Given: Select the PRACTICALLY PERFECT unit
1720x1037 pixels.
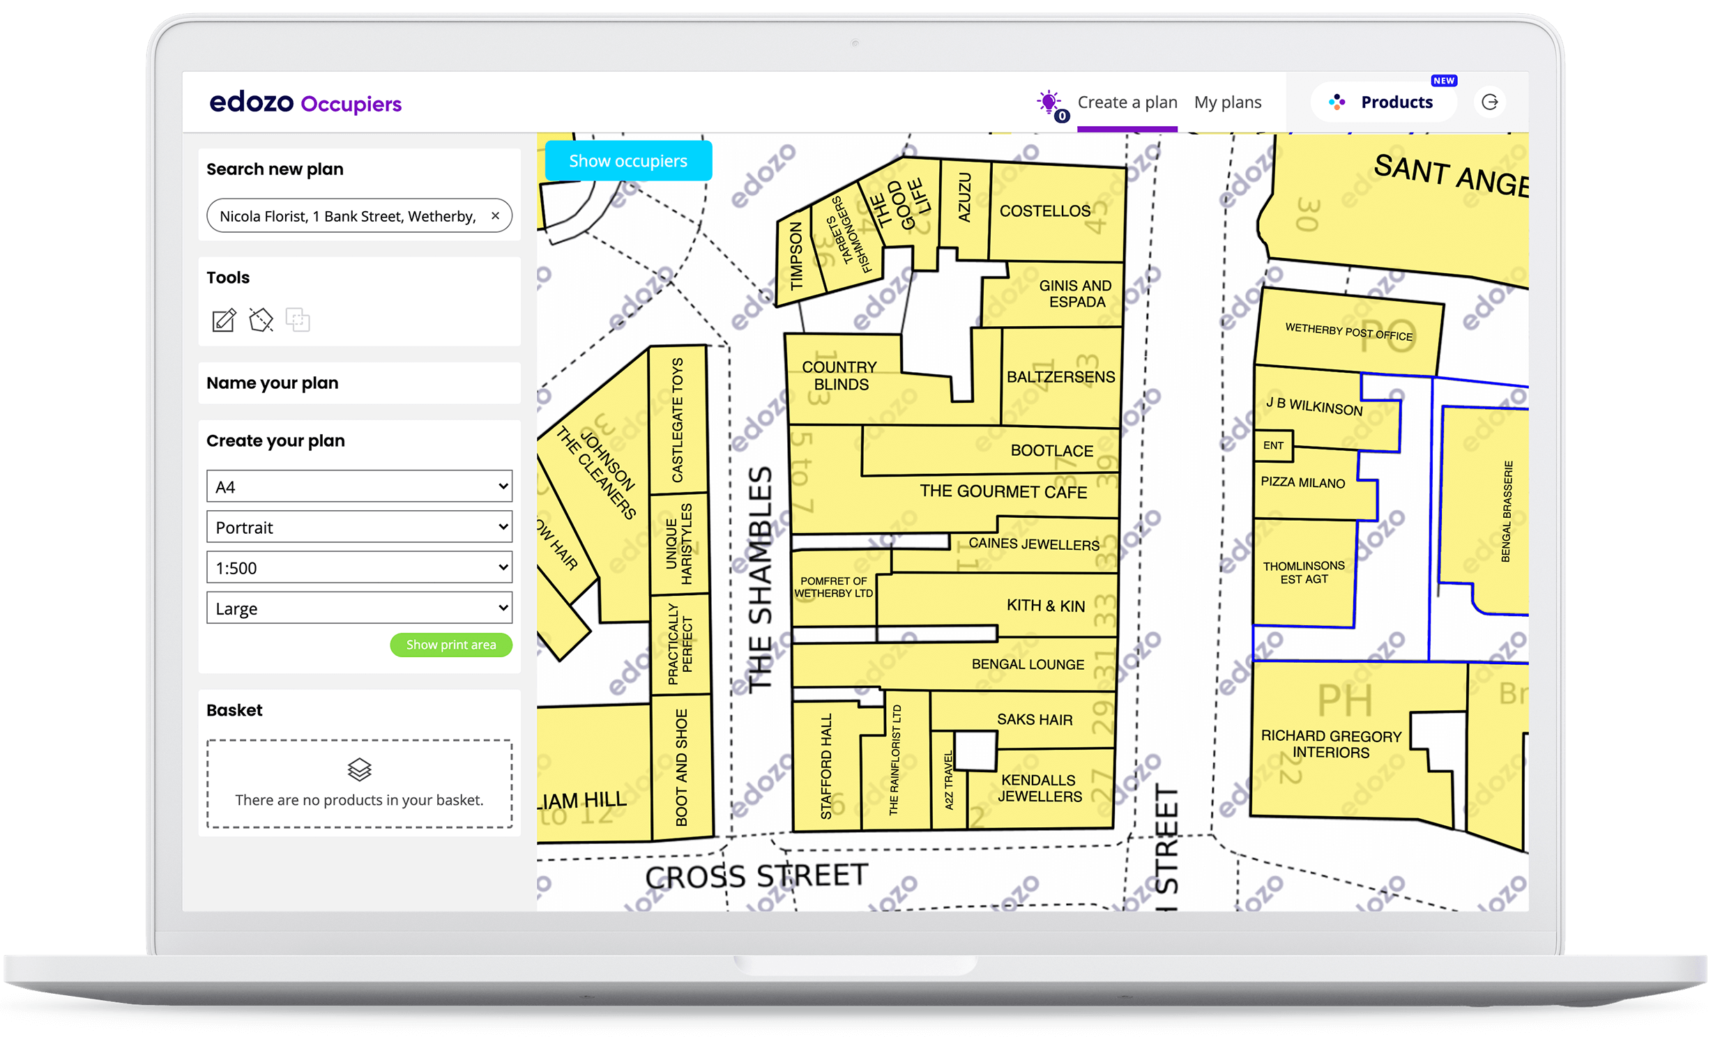Looking at the screenshot, I should pos(680,644).
